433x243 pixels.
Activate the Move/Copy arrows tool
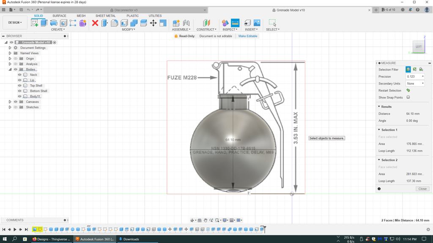click(x=153, y=23)
